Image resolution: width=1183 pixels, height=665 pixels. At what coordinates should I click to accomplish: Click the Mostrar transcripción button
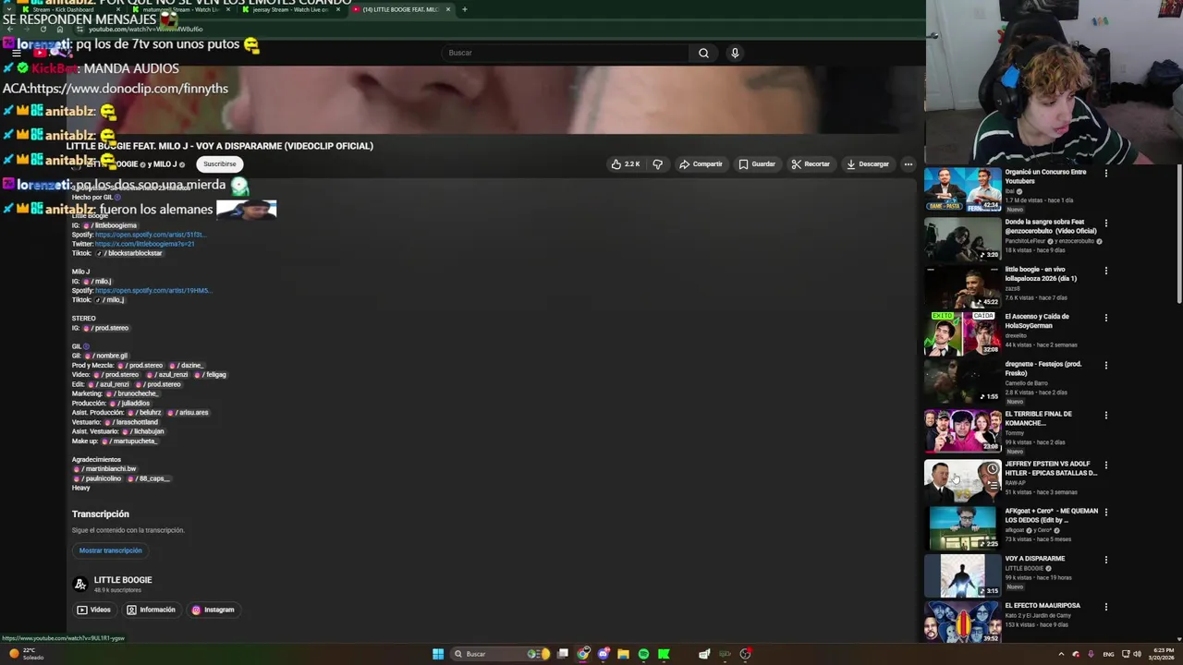pyautogui.click(x=110, y=550)
